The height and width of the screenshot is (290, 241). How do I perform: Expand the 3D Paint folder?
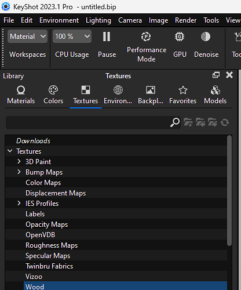point(19,161)
